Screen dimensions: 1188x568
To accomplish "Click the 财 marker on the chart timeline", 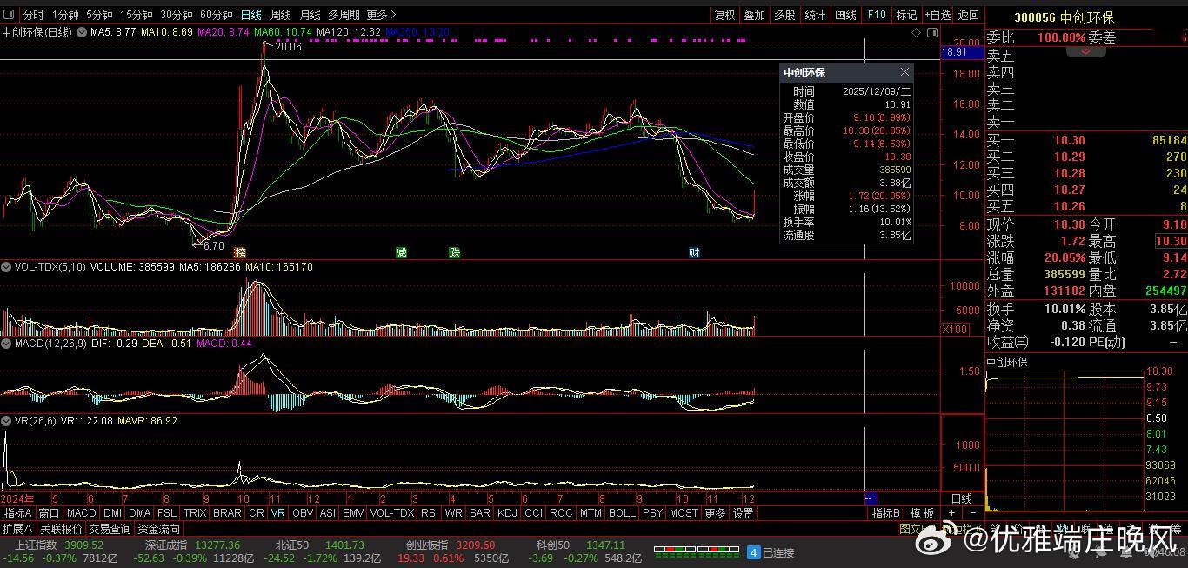I will [x=694, y=252].
